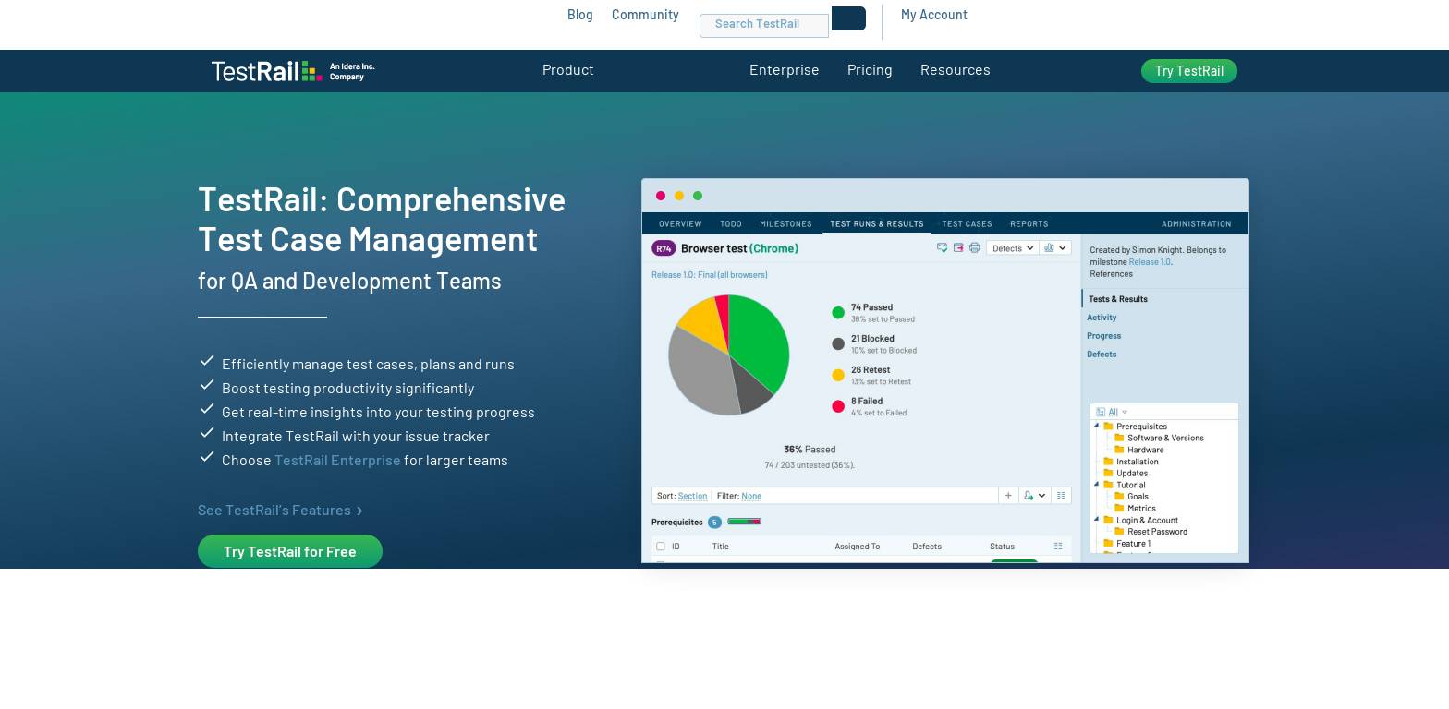Click the subscribe email icon beside Browser test
This screenshot has height=709, width=1449.
pos(942,248)
